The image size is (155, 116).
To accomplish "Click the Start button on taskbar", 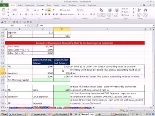I will 4,114.
